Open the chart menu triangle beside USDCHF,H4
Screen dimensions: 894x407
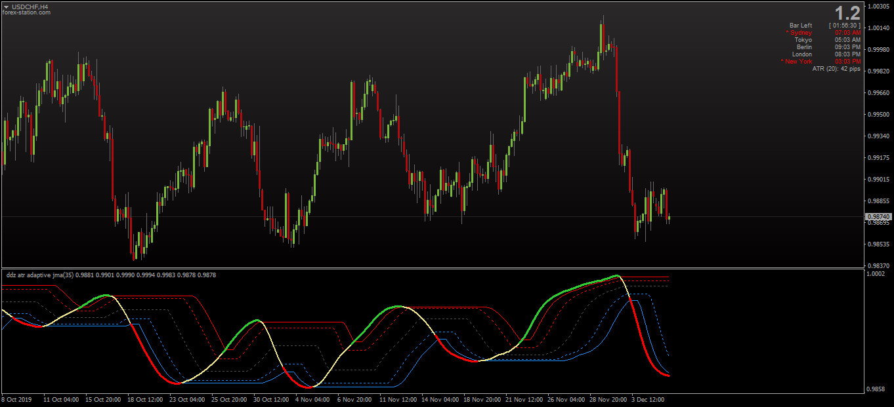(x=6, y=7)
